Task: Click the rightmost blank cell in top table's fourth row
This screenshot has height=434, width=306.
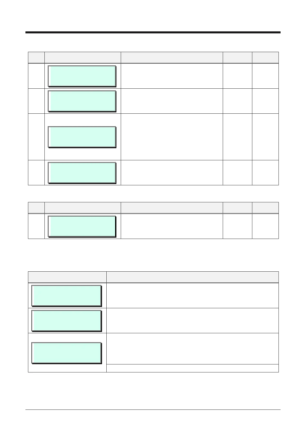Action: pos(265,173)
